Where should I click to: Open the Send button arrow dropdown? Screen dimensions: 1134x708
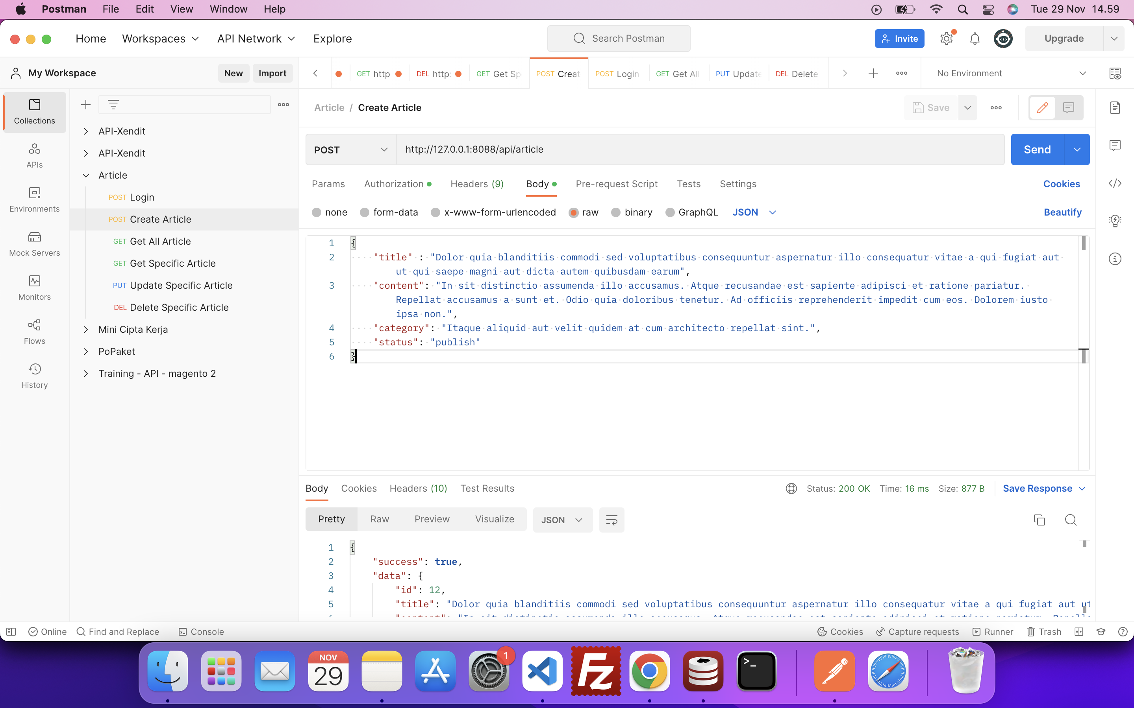[x=1077, y=150]
